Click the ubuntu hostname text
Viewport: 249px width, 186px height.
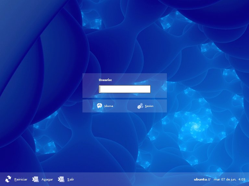click(x=200, y=180)
